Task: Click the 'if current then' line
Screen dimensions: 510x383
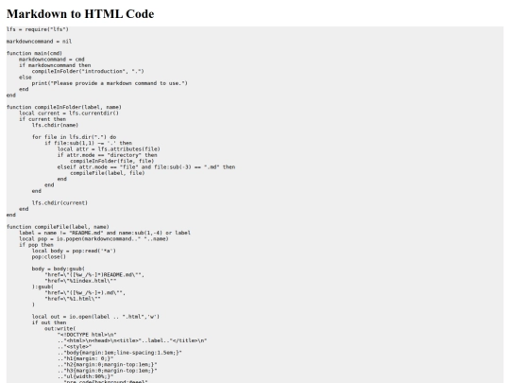Action: tap(42, 119)
